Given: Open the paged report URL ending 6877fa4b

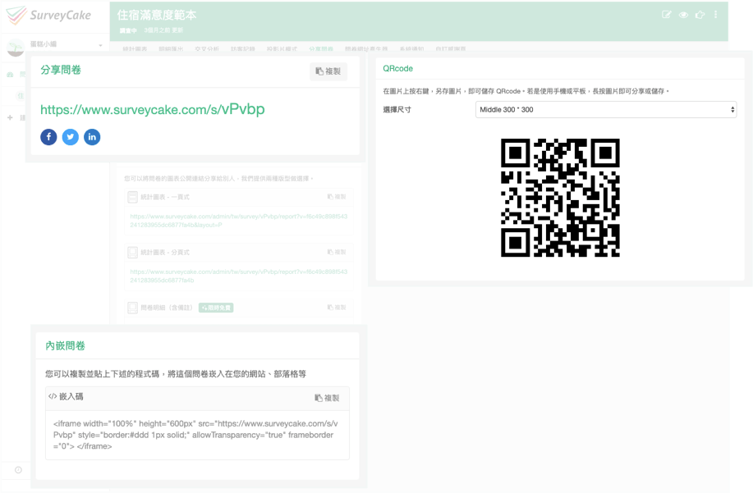Looking at the screenshot, I should pos(239,276).
